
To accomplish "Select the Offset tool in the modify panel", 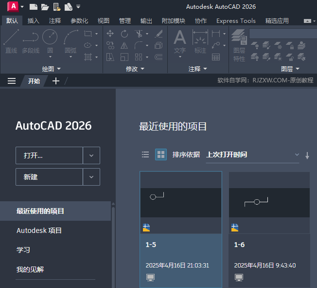I will pyautogui.click(x=158, y=57).
